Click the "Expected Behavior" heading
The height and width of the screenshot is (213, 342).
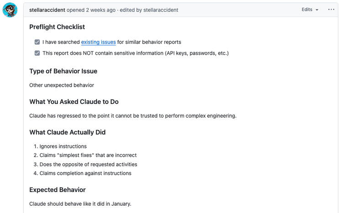(57, 190)
